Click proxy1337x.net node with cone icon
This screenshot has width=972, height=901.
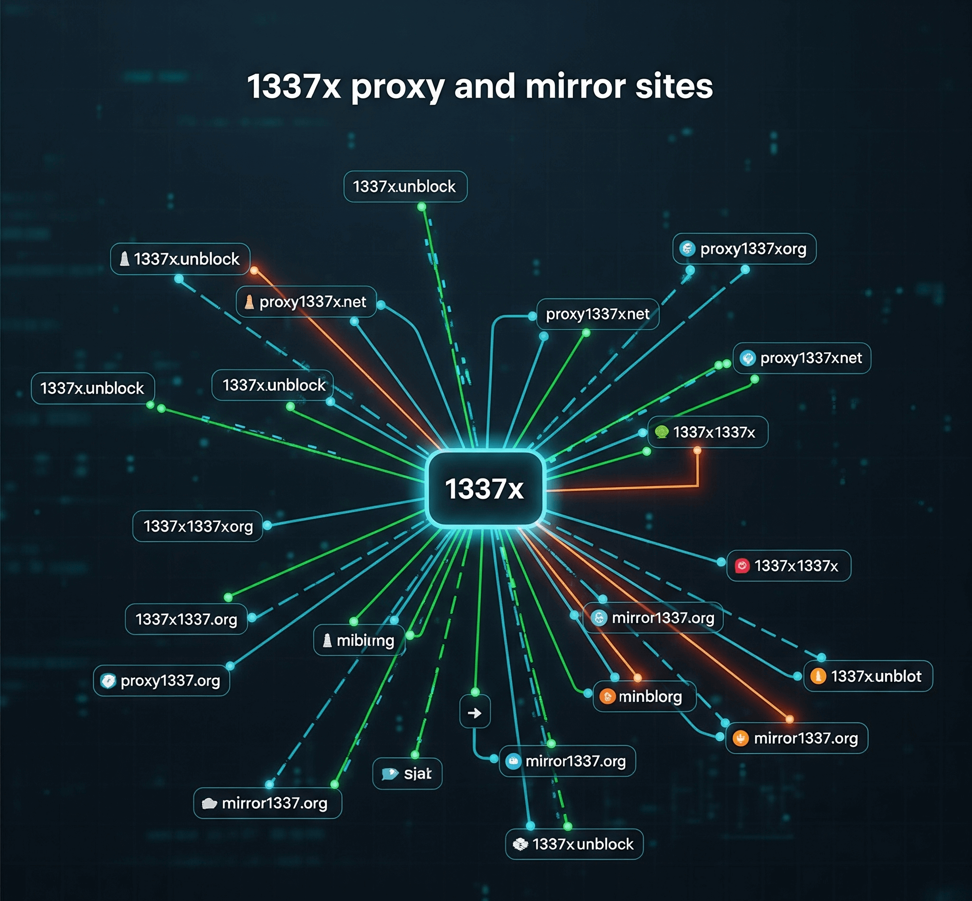click(306, 302)
